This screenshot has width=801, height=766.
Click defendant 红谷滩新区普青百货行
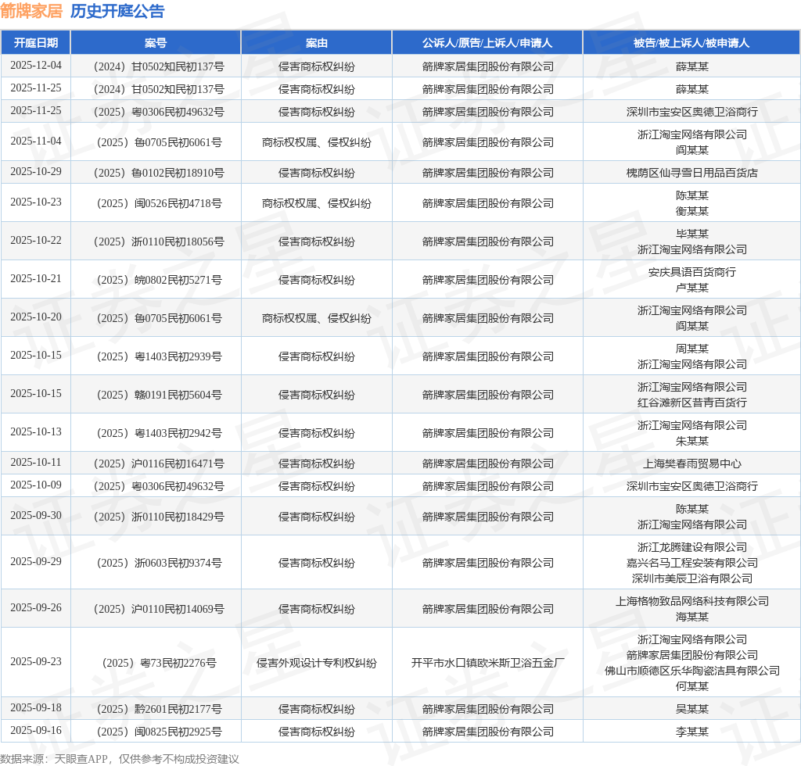(692, 403)
